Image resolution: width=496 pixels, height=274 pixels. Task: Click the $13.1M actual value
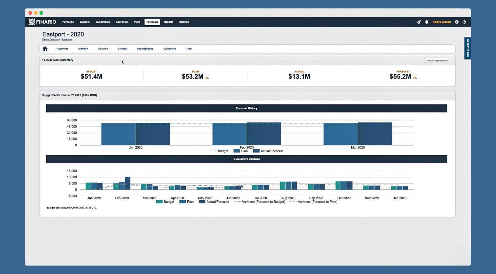[x=299, y=77]
